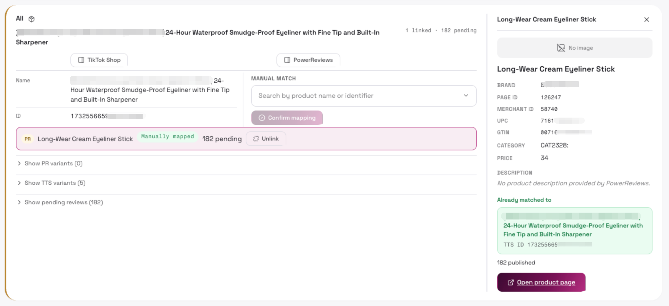The width and height of the screenshot is (669, 306).
Task: Click the manual match search field
Action: (x=364, y=96)
